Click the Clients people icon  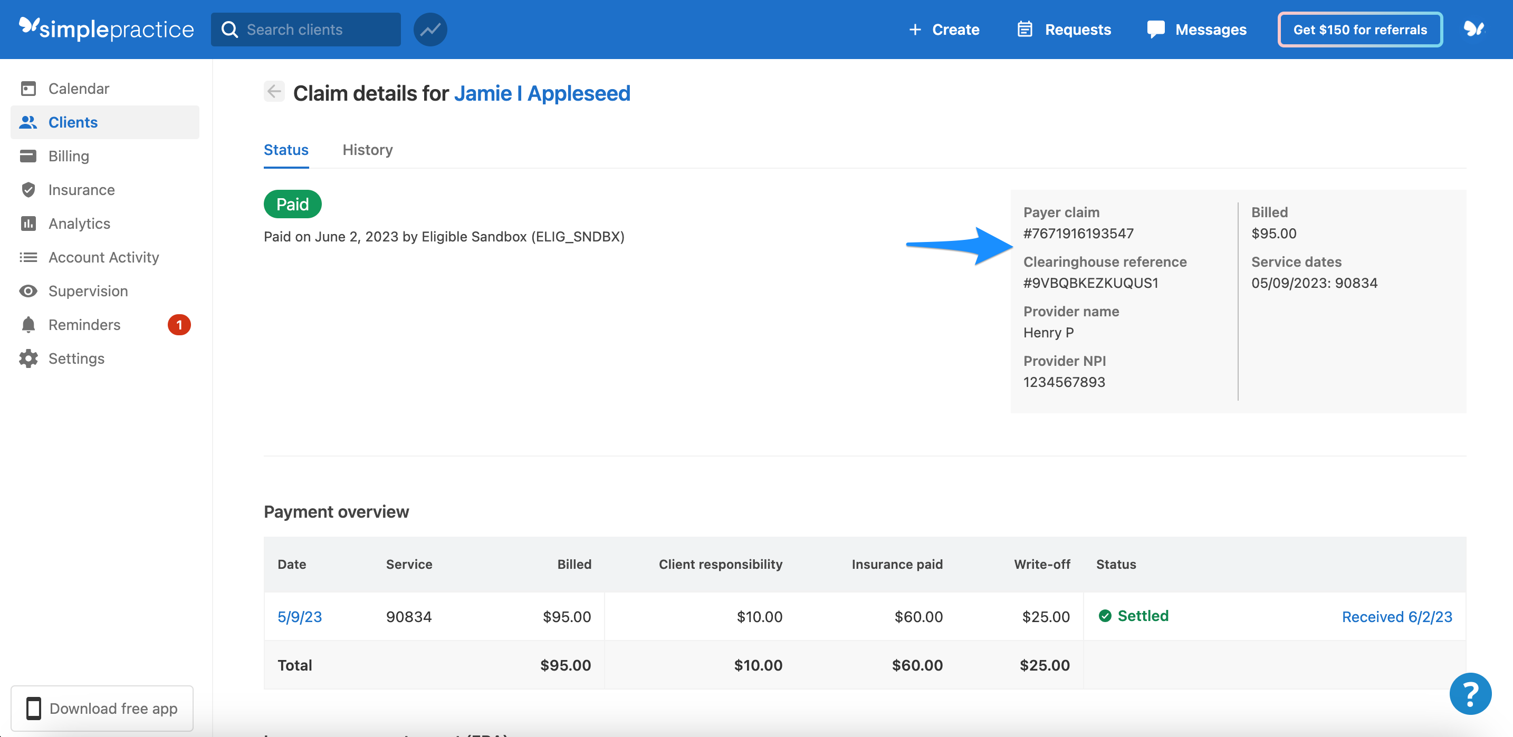click(28, 122)
